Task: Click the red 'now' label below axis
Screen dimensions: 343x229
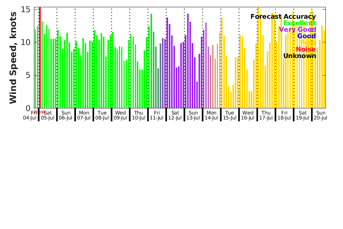Action: point(39,112)
